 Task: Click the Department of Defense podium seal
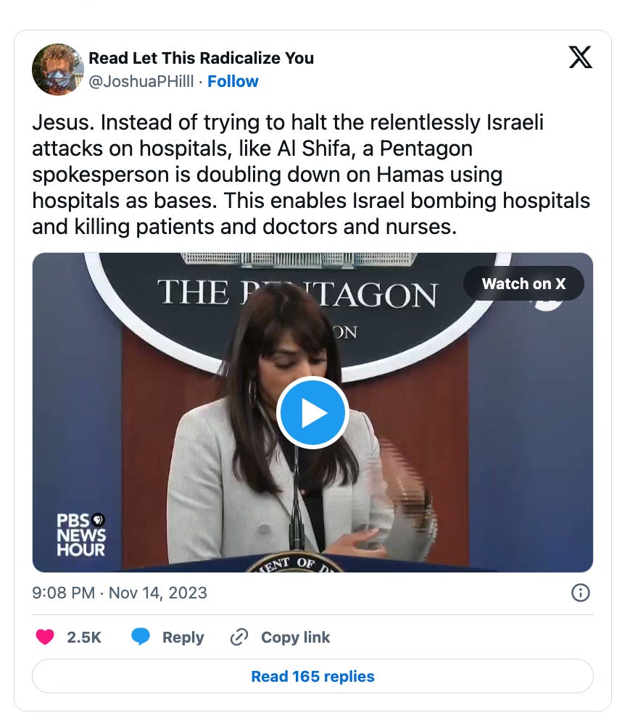(296, 564)
